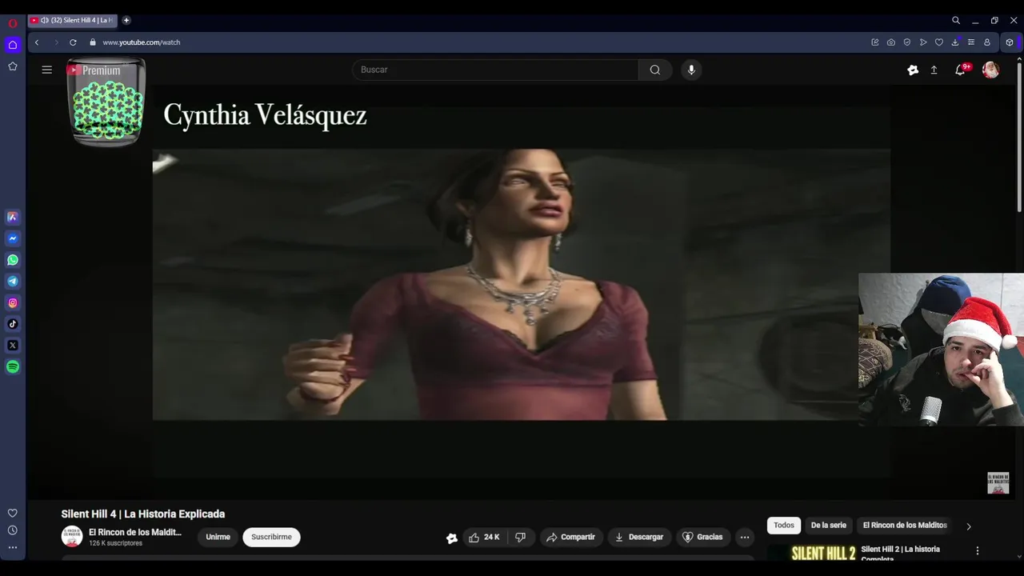Open Telegram in Opera sidebar
The width and height of the screenshot is (1024, 576).
coord(13,282)
